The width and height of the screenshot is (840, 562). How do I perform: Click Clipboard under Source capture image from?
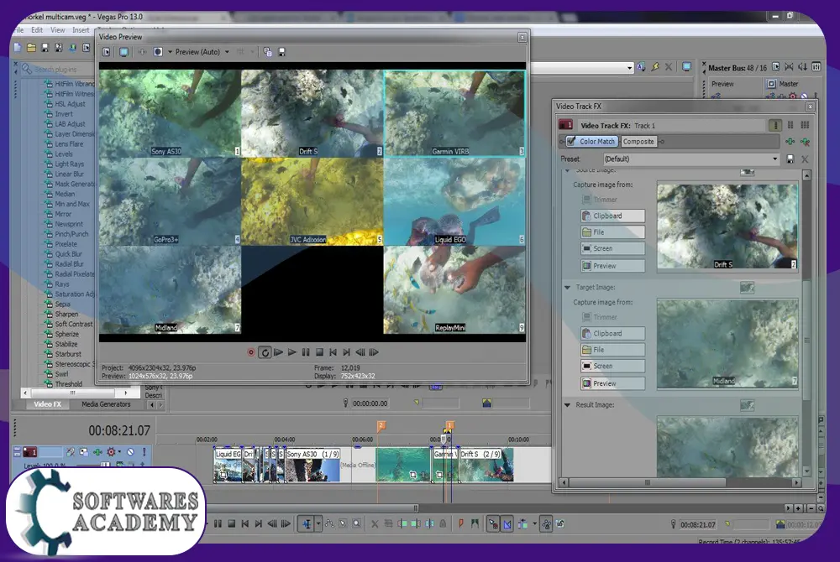[x=613, y=216]
